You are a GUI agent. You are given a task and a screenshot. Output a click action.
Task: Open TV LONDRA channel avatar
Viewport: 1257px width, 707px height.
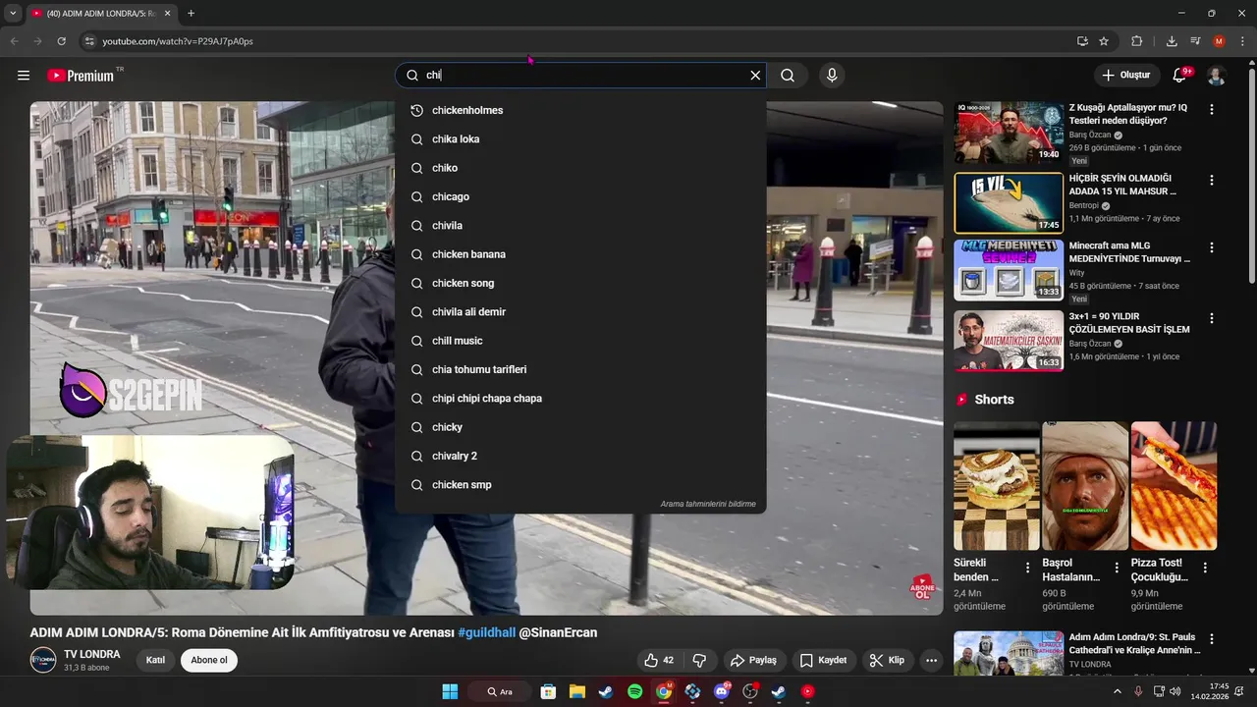pyautogui.click(x=43, y=660)
